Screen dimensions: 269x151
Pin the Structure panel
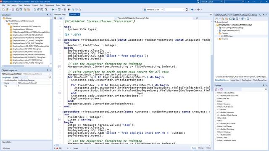click(47, 15)
